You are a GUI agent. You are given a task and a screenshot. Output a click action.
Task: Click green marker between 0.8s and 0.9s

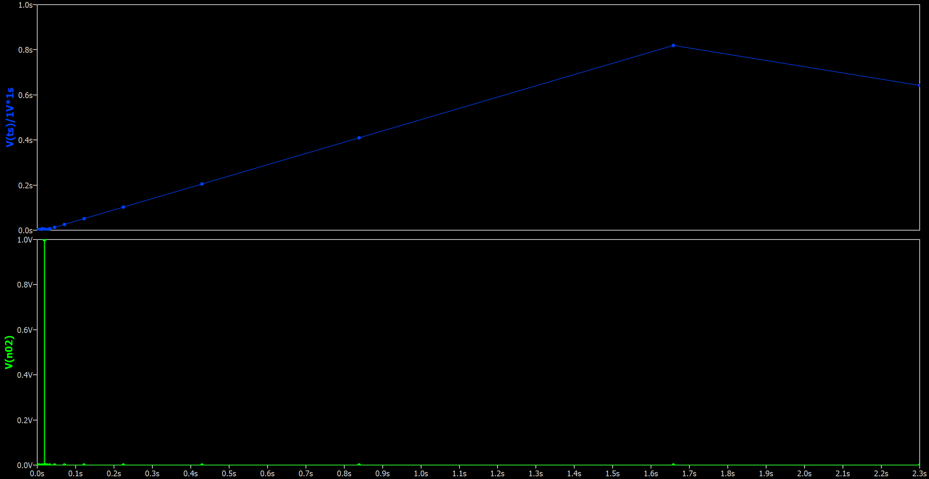359,465
